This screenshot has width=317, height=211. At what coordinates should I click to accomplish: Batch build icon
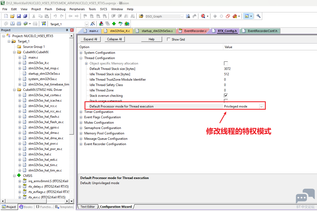(x=25, y=24)
